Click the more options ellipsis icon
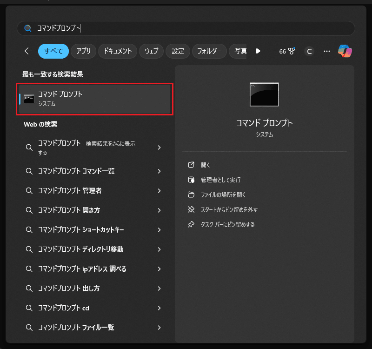The image size is (372, 349). click(326, 51)
